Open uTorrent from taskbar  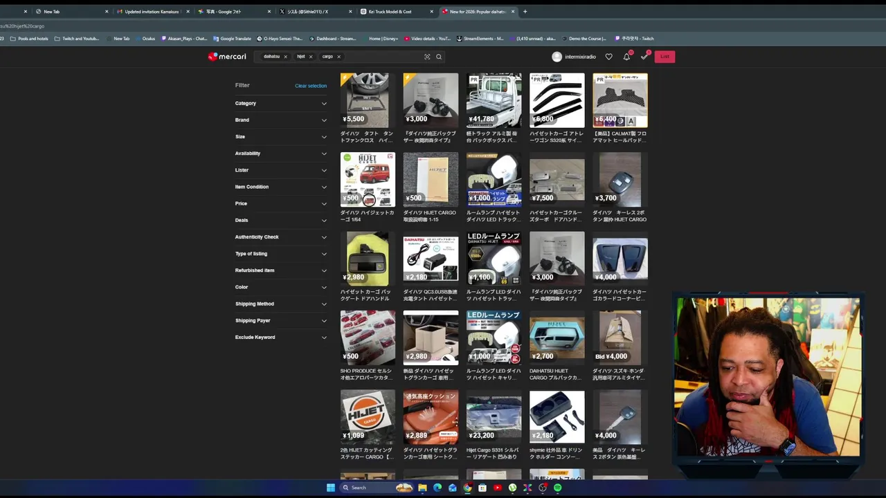pos(512,488)
